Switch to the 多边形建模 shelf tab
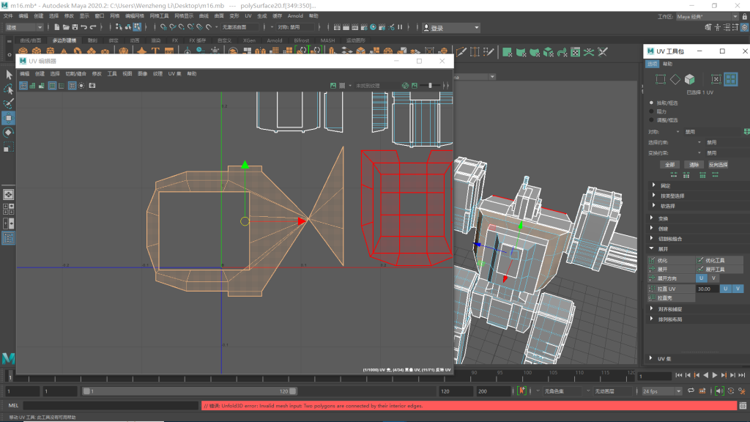Viewport: 750px width, 422px height. [64, 40]
